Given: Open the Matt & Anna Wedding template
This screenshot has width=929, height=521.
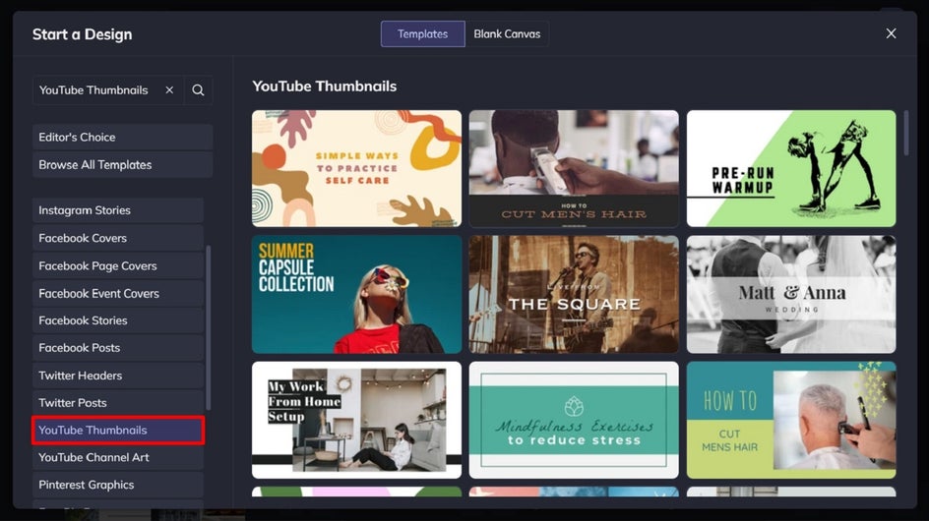Looking at the screenshot, I should click(790, 294).
